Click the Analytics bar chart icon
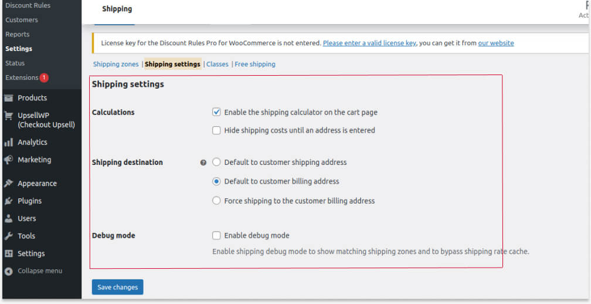Image resolution: width=591 pixels, height=304 pixels. pos(9,143)
